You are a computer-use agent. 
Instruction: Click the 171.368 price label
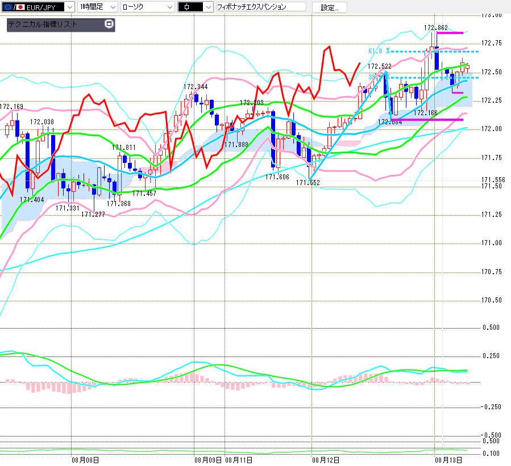pyautogui.click(x=119, y=204)
